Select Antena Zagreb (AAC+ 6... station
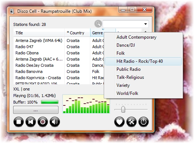Viewport: 194px width, 143px height. 39,59
